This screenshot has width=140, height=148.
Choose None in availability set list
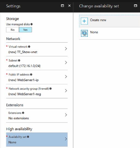coord(110,33)
